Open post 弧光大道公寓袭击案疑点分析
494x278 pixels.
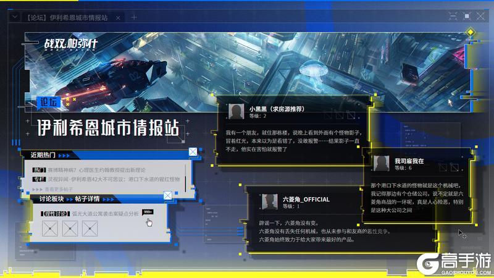105,213
